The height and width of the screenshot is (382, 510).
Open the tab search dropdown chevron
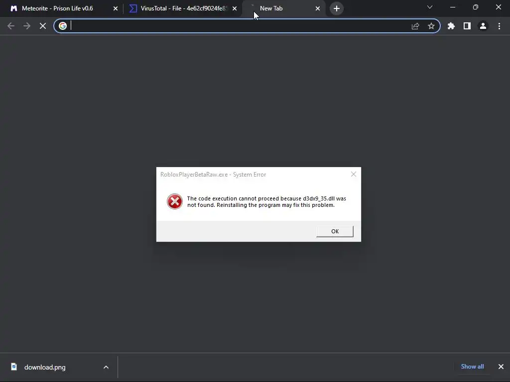[430, 7]
